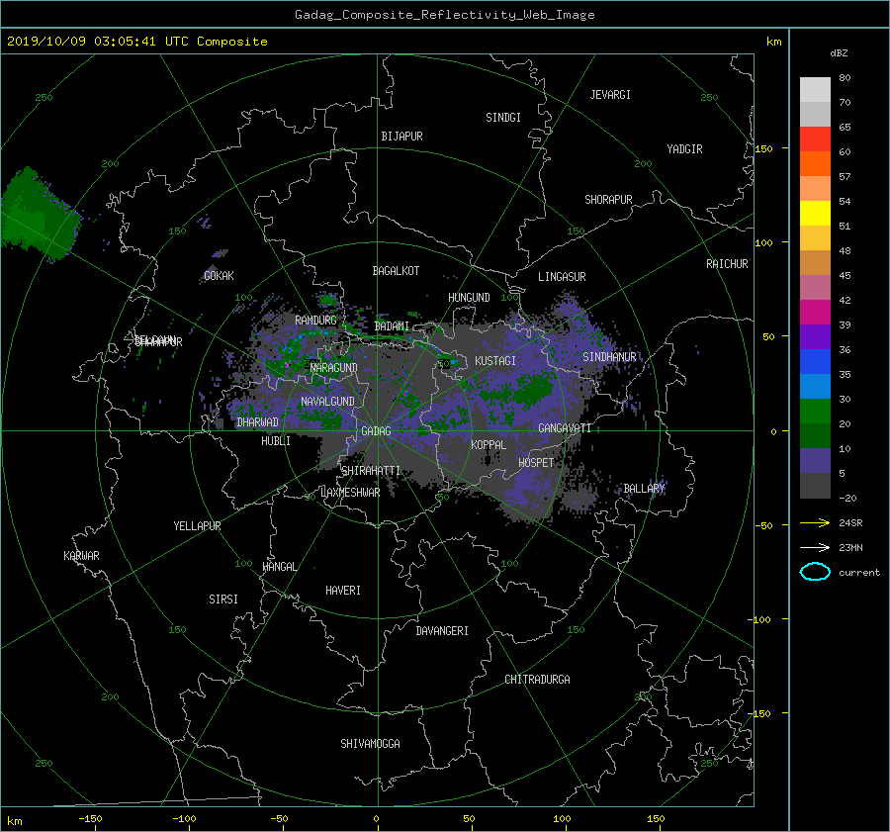Click the NARAGUND city label
The height and width of the screenshot is (832, 890).
coord(334,368)
